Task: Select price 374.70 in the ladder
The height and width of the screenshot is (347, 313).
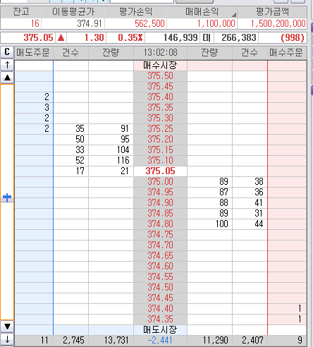Action: [160, 245]
